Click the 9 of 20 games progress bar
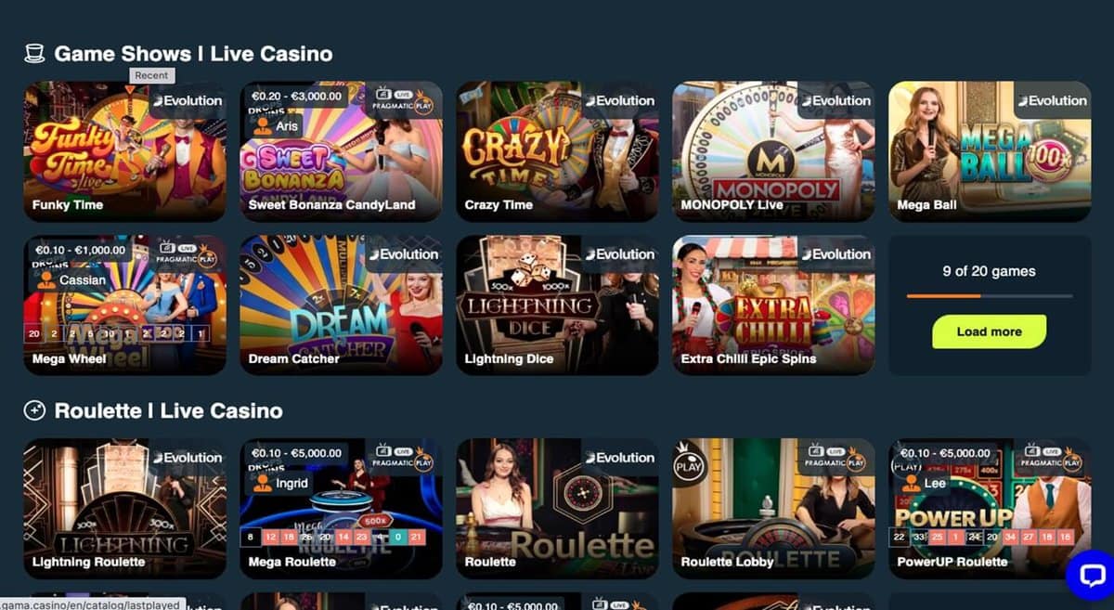 click(990, 295)
